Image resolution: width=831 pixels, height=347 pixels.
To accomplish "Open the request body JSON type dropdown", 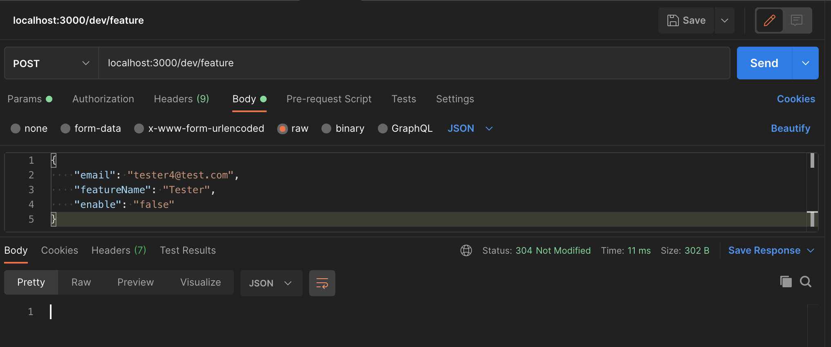I will tap(470, 128).
